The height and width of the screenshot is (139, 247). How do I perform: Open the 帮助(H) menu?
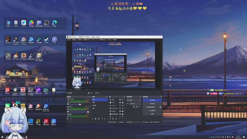(115, 40)
